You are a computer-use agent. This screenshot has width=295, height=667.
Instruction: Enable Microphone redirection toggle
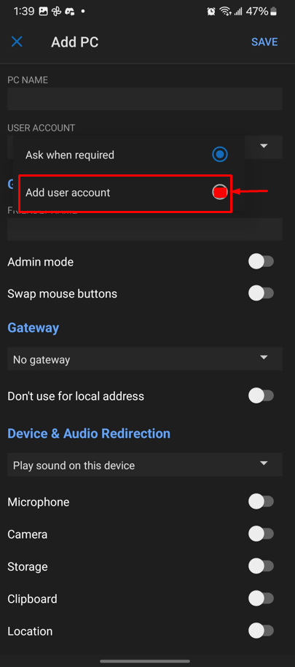click(261, 502)
